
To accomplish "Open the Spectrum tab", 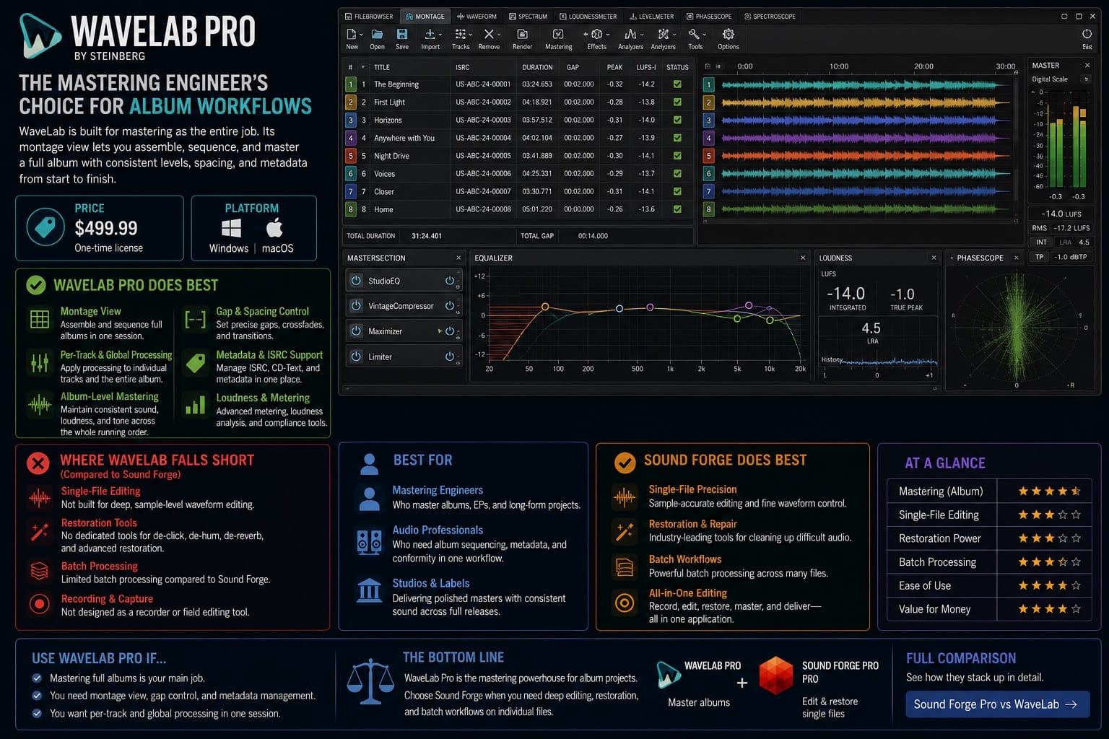I will pos(528,16).
